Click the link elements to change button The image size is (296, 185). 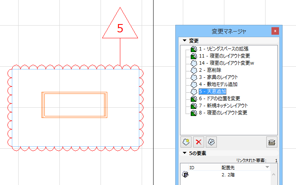[x=211, y=142]
